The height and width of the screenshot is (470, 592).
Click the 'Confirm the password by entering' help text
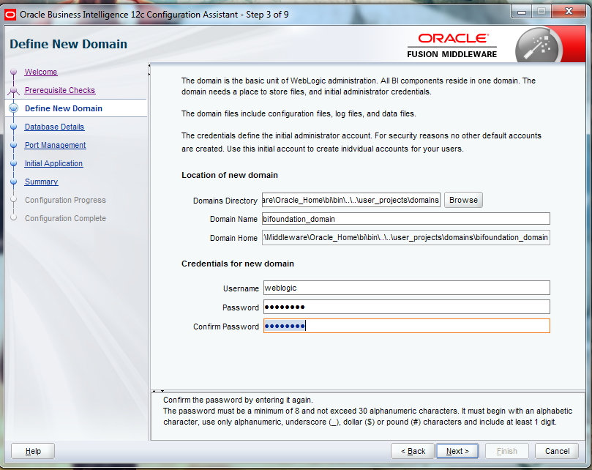pos(238,400)
